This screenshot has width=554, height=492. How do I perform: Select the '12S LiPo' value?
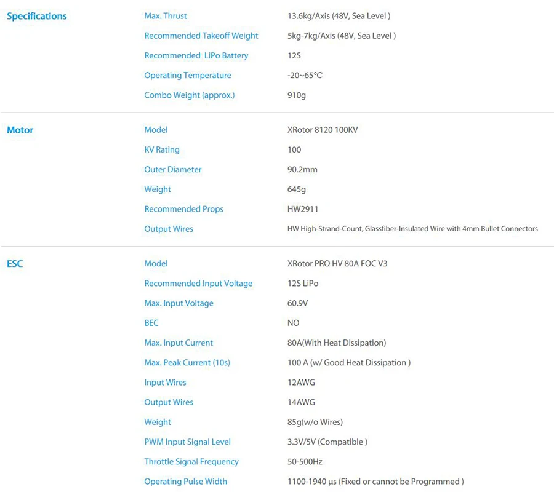(x=302, y=284)
